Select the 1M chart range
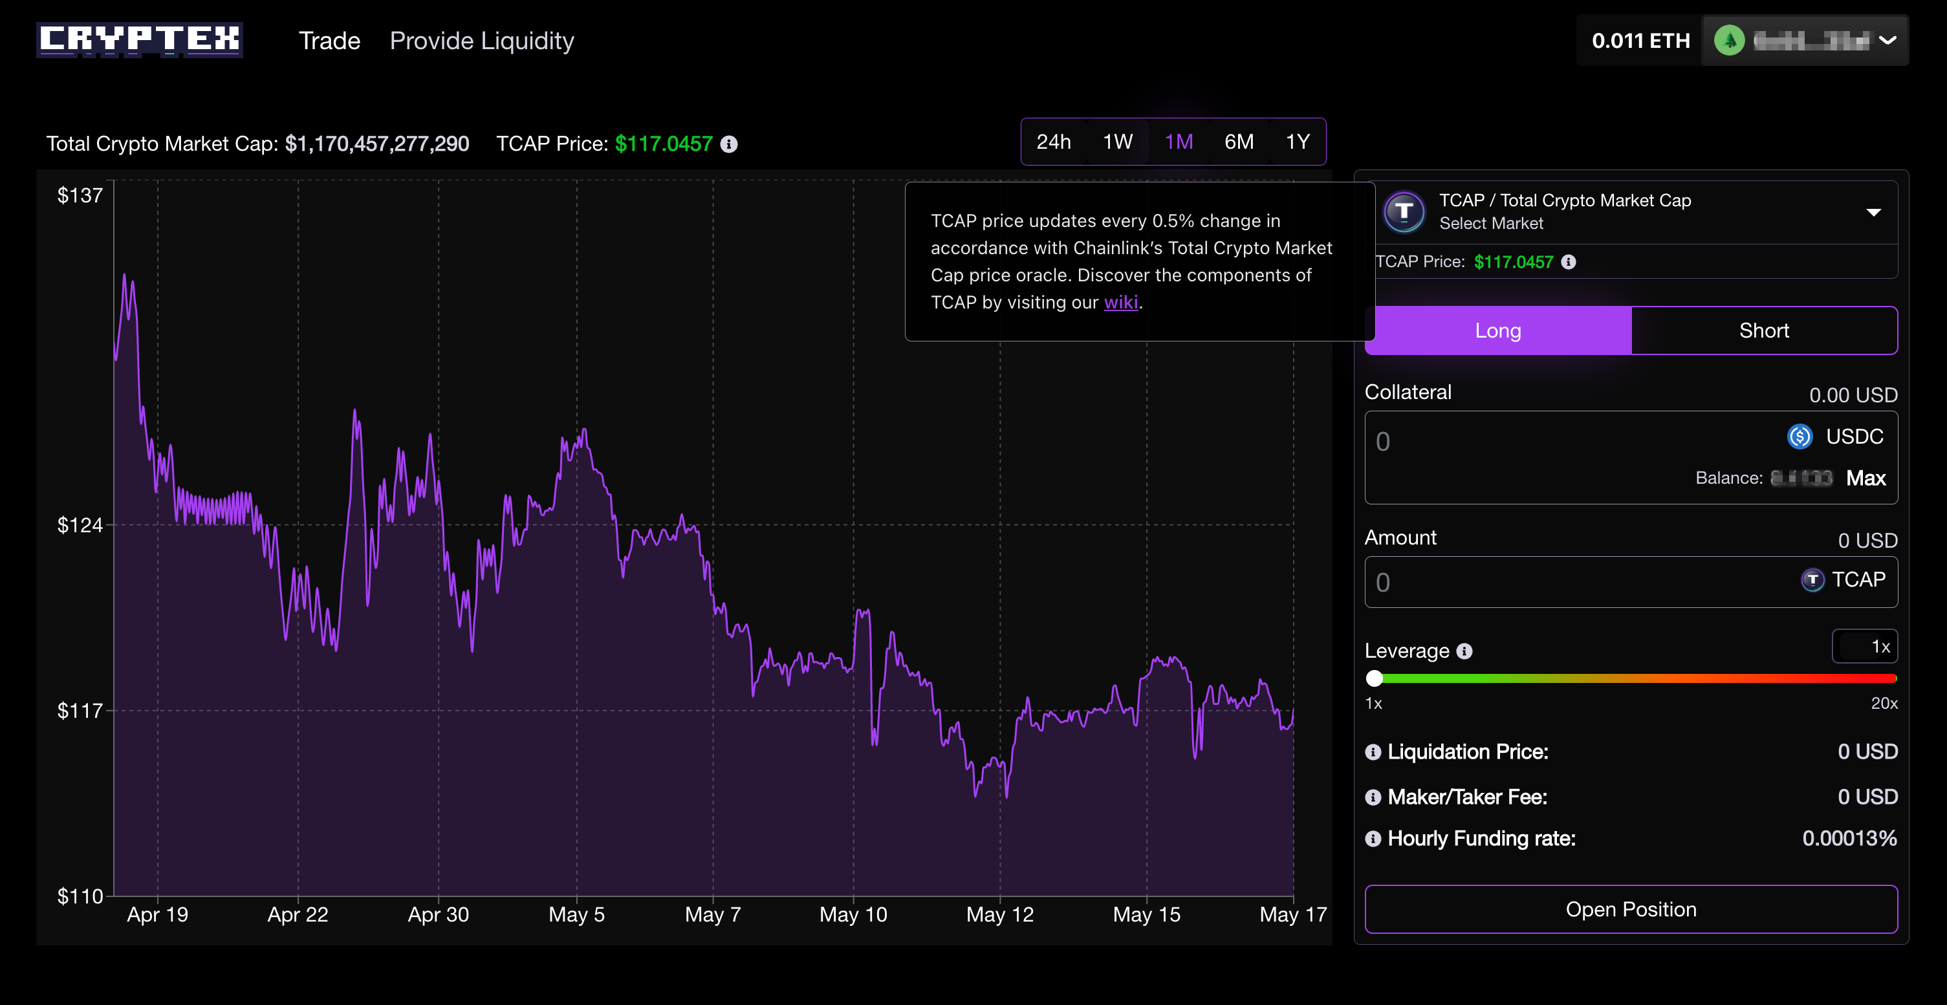 (x=1179, y=141)
